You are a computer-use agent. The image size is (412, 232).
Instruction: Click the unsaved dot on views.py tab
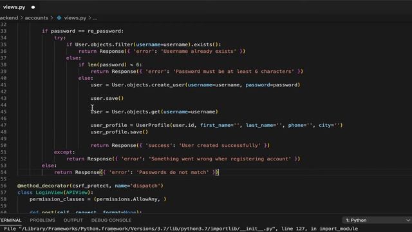tap(33, 7)
